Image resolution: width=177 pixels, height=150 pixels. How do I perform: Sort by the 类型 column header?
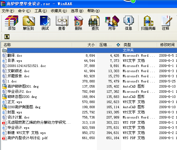(139, 45)
